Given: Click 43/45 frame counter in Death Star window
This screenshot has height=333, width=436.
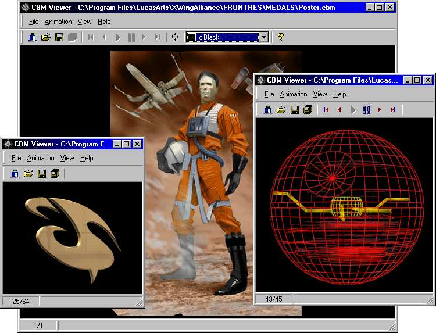Looking at the screenshot, I should point(274,299).
